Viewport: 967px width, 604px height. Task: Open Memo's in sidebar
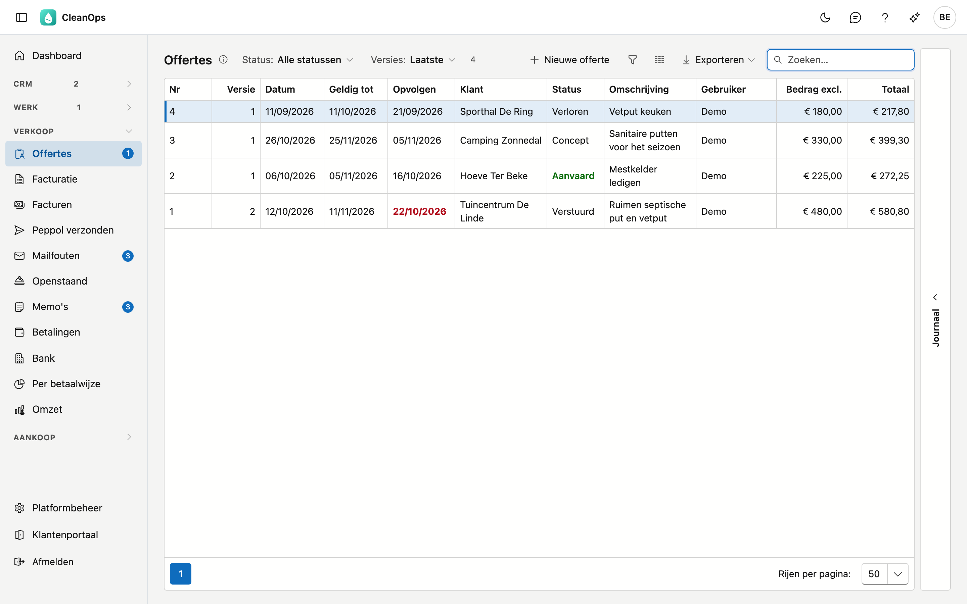(74, 307)
